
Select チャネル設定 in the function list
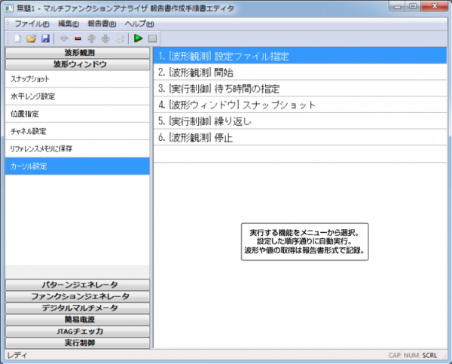78,132
